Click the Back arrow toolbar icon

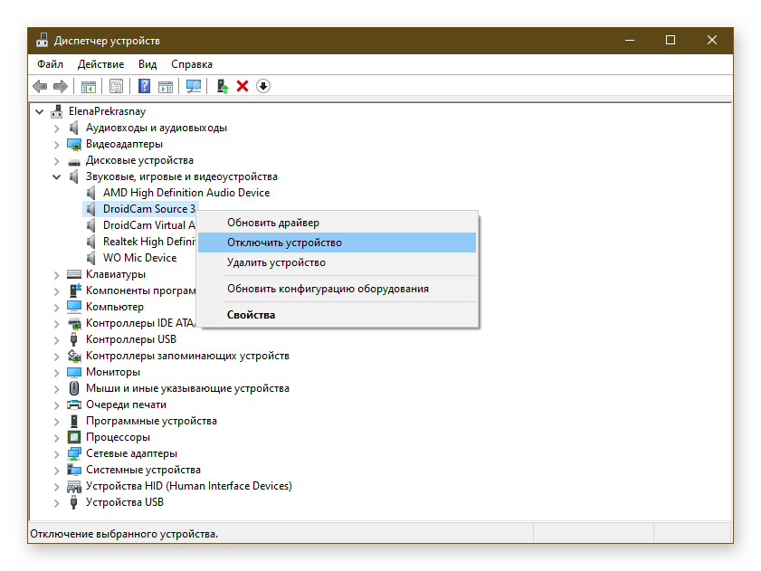click(40, 87)
